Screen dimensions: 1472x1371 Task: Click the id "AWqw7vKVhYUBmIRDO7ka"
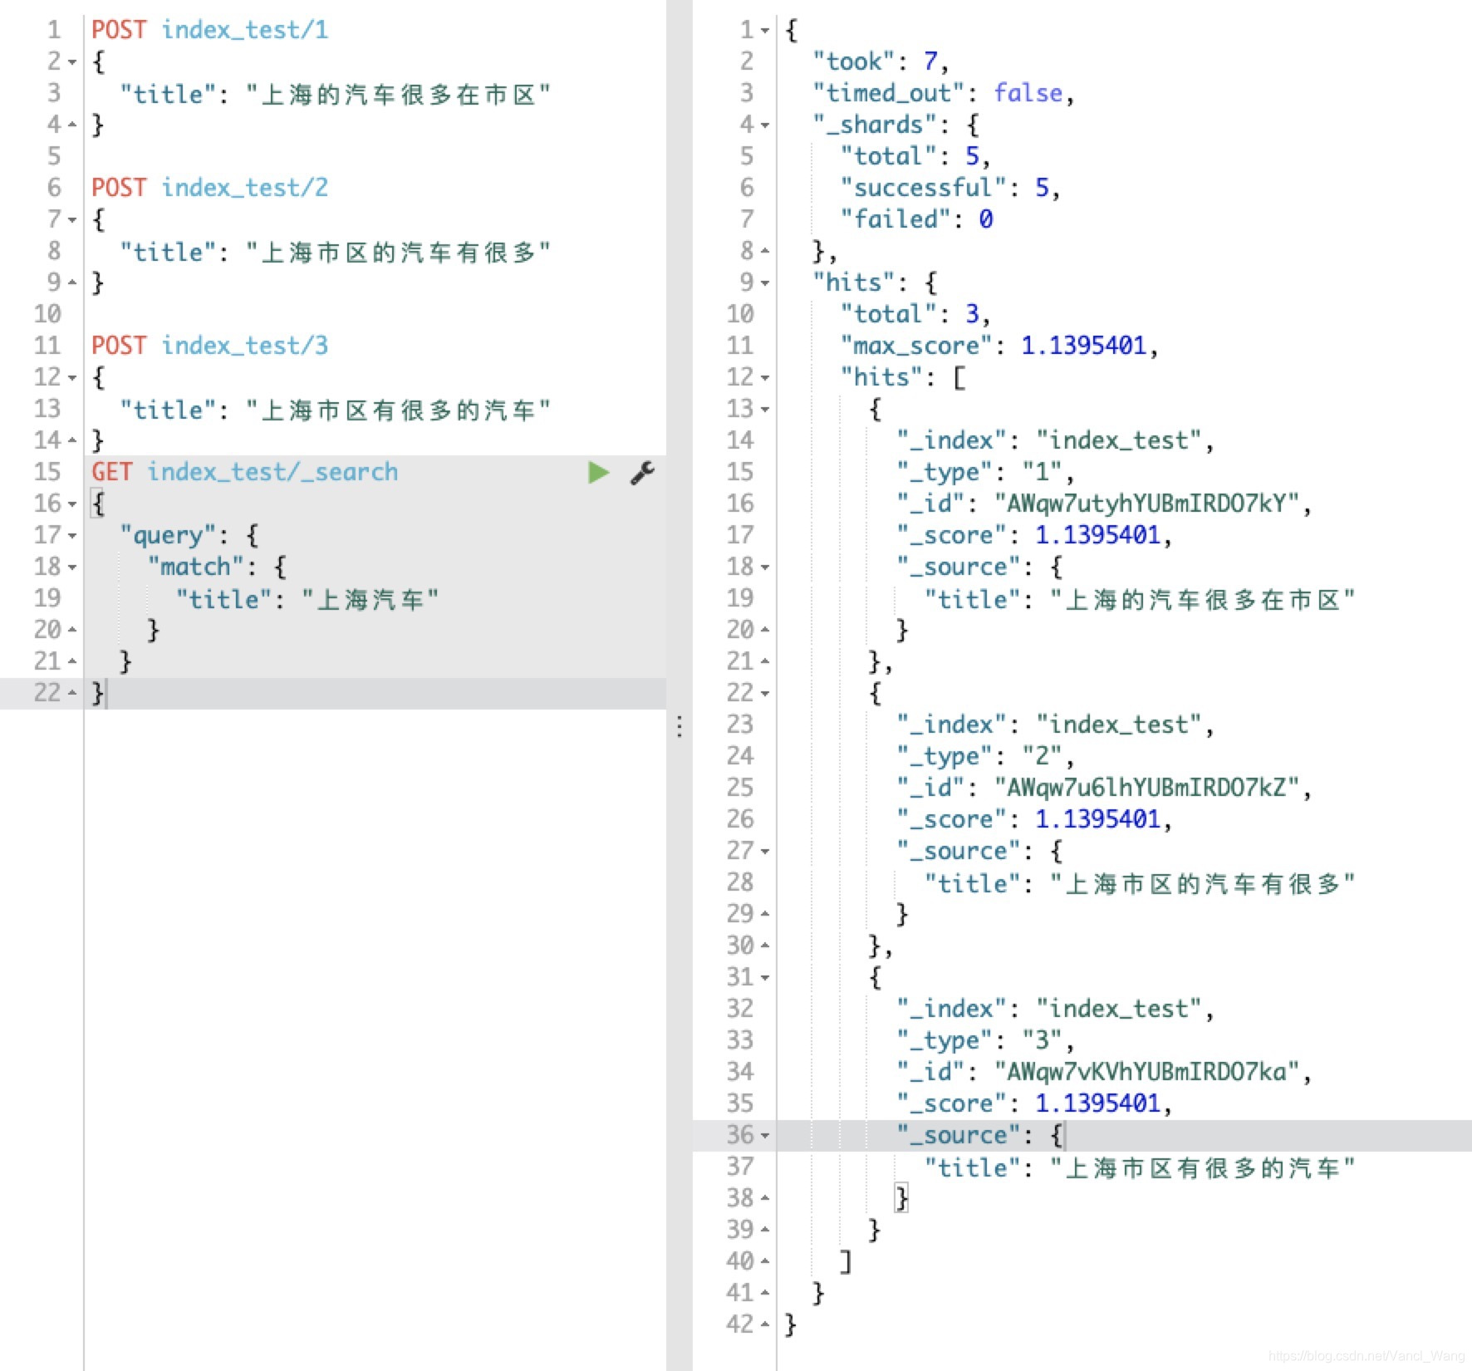click(1147, 1072)
